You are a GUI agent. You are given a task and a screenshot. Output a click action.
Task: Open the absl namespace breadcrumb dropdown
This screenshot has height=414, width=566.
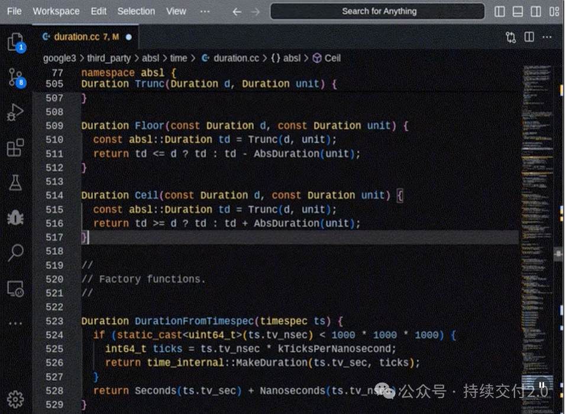tap(286, 58)
